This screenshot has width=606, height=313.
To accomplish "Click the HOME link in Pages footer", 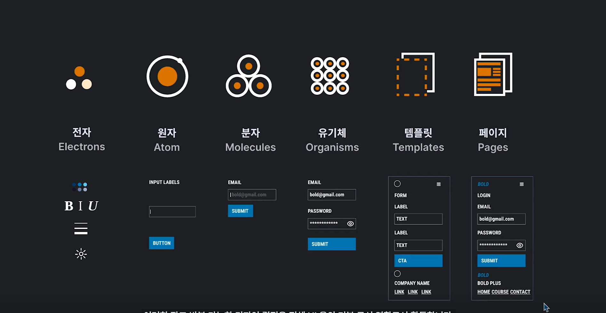I will tap(484, 292).
